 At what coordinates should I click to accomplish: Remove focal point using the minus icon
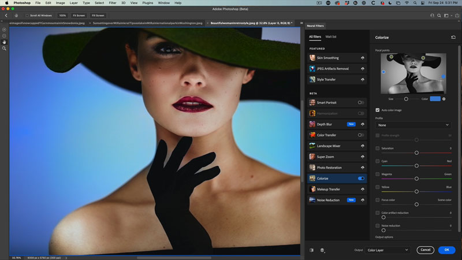(444, 99)
